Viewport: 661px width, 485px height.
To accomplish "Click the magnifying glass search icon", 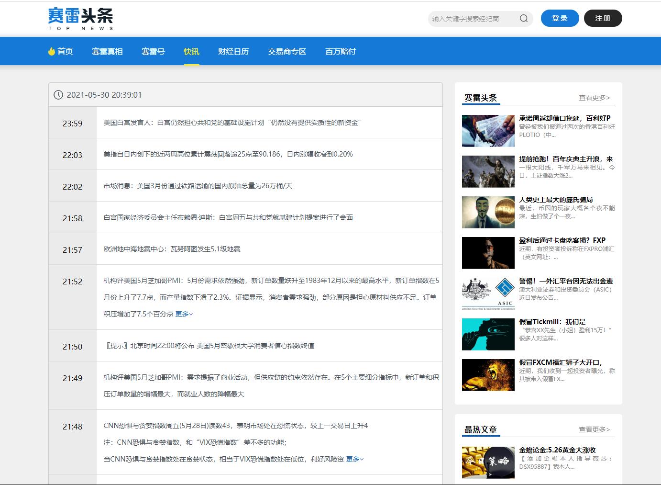I will coord(524,18).
